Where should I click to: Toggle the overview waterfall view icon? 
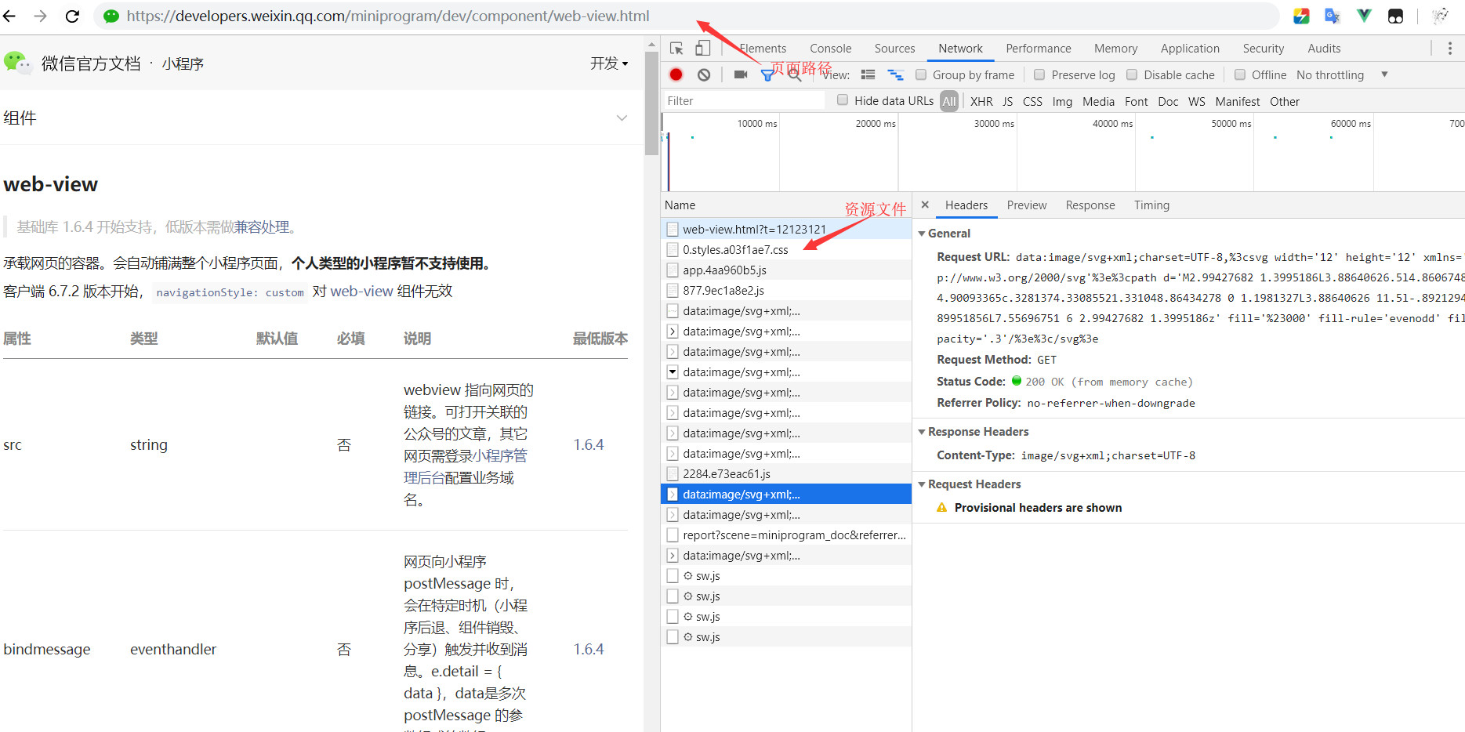coord(895,74)
